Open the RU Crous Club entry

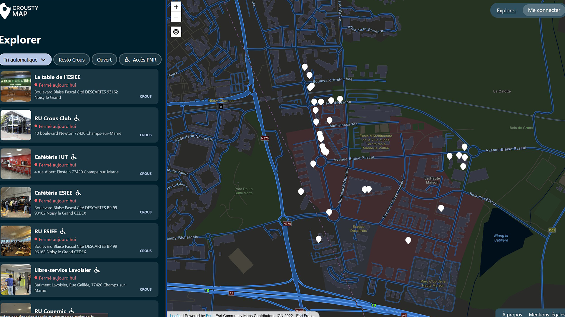pos(79,125)
